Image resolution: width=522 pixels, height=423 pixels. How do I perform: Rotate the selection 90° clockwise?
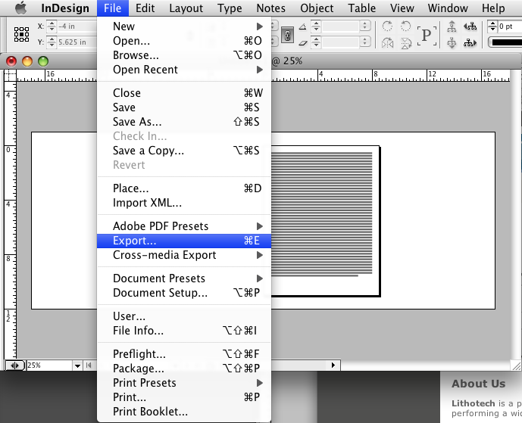point(387,26)
